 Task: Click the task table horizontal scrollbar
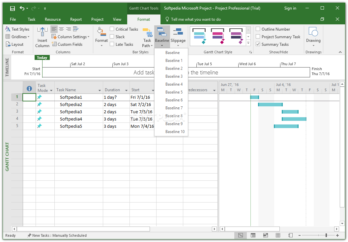click(83, 229)
